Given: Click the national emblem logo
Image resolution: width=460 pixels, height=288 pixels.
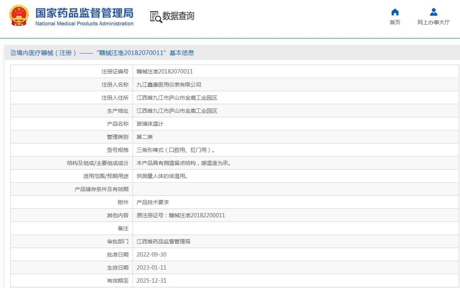Looking at the screenshot, I should point(19,16).
